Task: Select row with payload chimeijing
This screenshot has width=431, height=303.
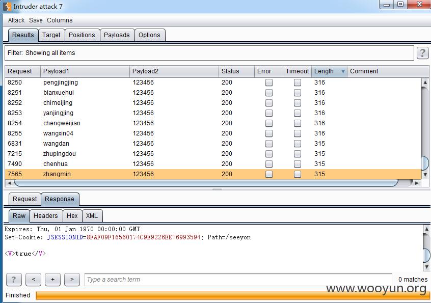Action: pyautogui.click(x=213, y=103)
